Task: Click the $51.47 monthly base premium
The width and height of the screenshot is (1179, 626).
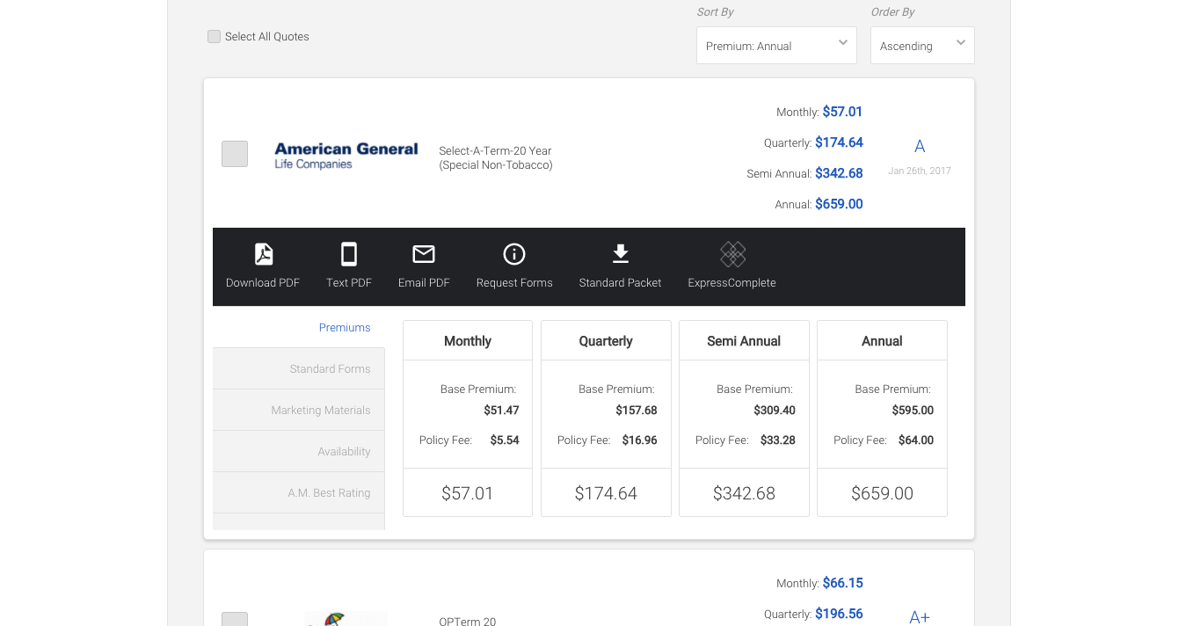Action: [x=501, y=411]
